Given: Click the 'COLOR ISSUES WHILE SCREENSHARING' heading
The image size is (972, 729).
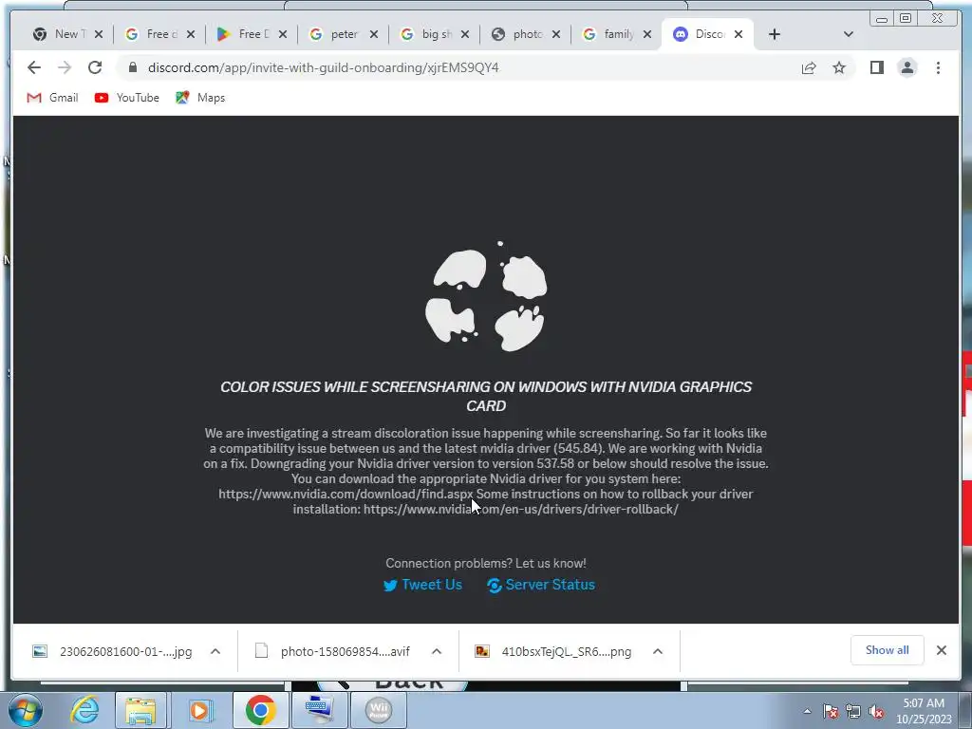Looking at the screenshot, I should point(486,396).
